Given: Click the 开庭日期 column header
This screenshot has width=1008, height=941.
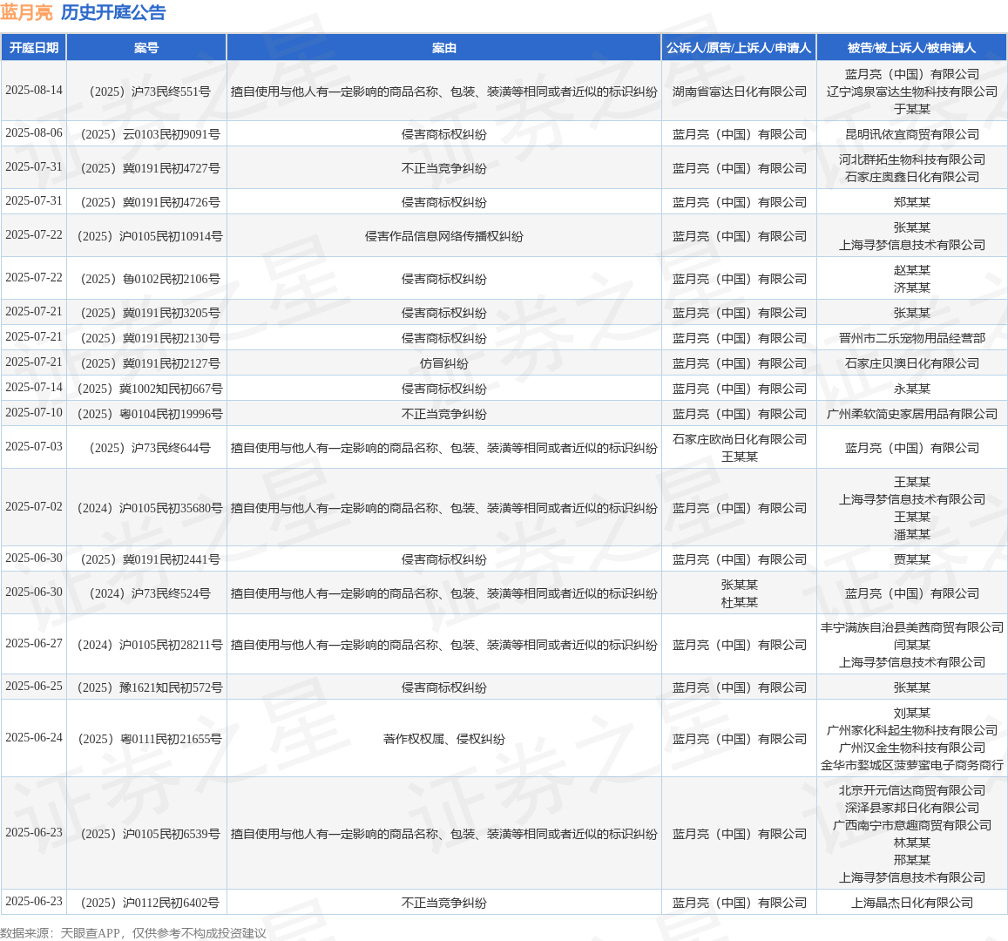Looking at the screenshot, I should point(33,48).
